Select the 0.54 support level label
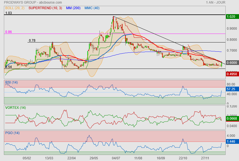239x161 pixels. (9, 67)
